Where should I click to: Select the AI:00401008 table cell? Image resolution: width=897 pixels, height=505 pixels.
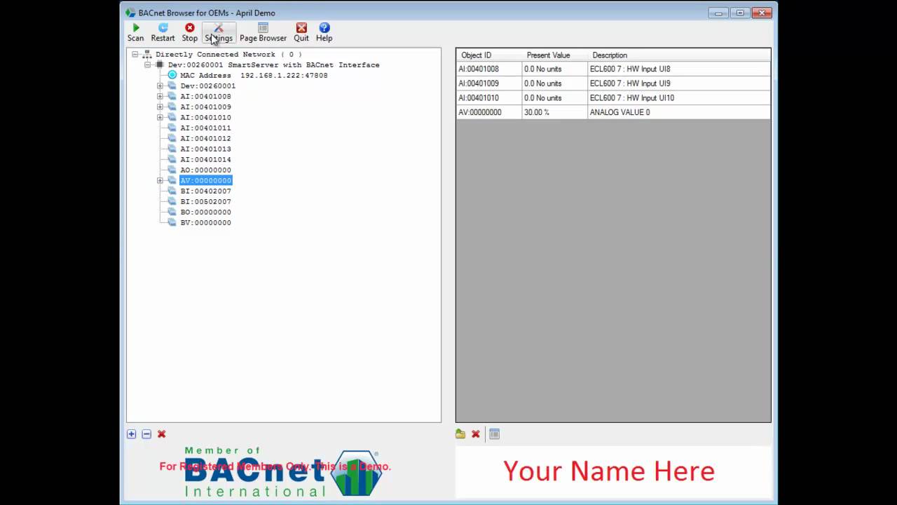[488, 69]
